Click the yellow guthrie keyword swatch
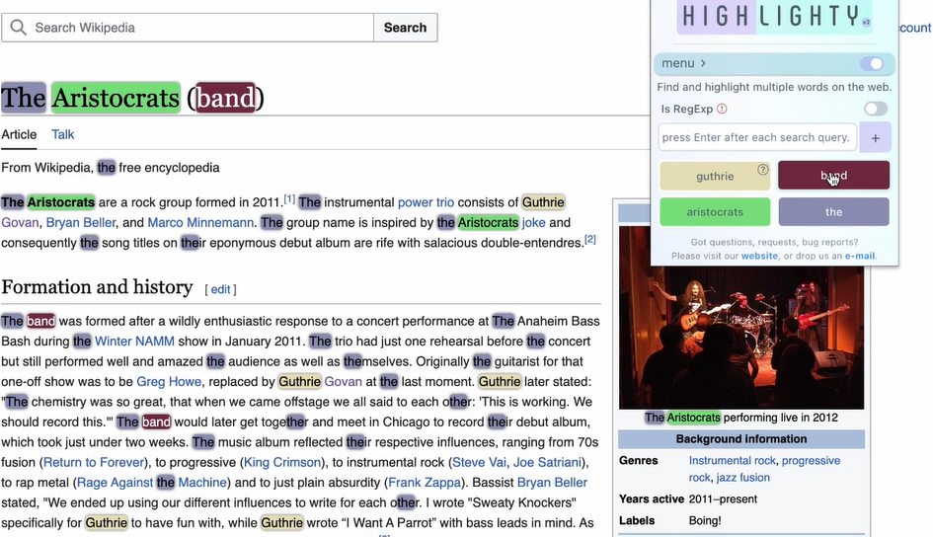Screen dimensions: 933x537 715,176
